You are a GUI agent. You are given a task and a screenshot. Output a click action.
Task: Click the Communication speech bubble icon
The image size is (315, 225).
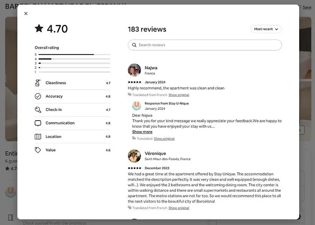pyautogui.click(x=38, y=123)
